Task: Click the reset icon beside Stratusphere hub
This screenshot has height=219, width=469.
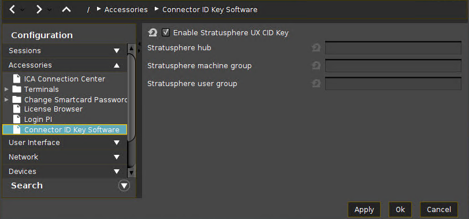Action: tap(316, 47)
